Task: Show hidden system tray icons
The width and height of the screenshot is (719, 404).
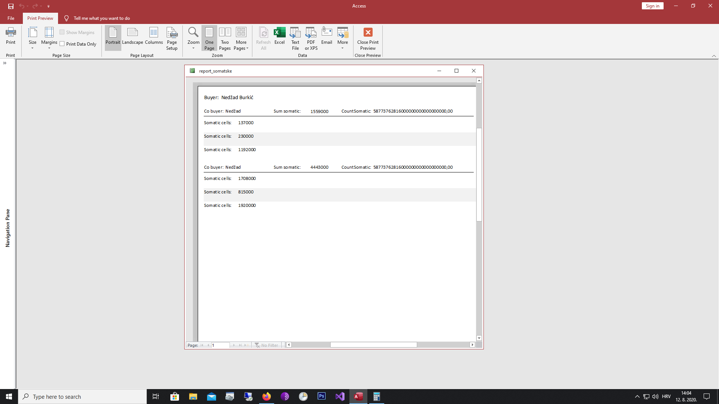Action: tap(637, 397)
